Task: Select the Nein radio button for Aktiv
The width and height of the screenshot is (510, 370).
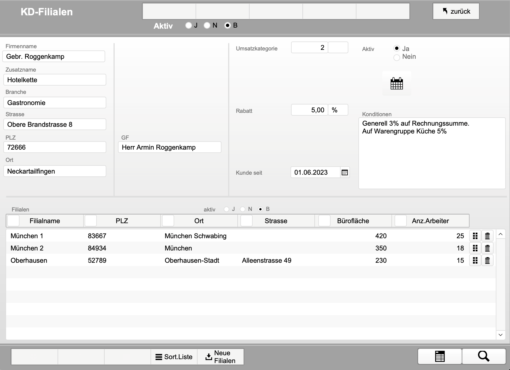Action: 397,57
